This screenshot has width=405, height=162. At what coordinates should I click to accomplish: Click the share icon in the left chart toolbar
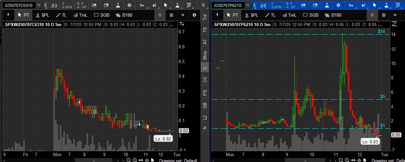tap(94, 5)
